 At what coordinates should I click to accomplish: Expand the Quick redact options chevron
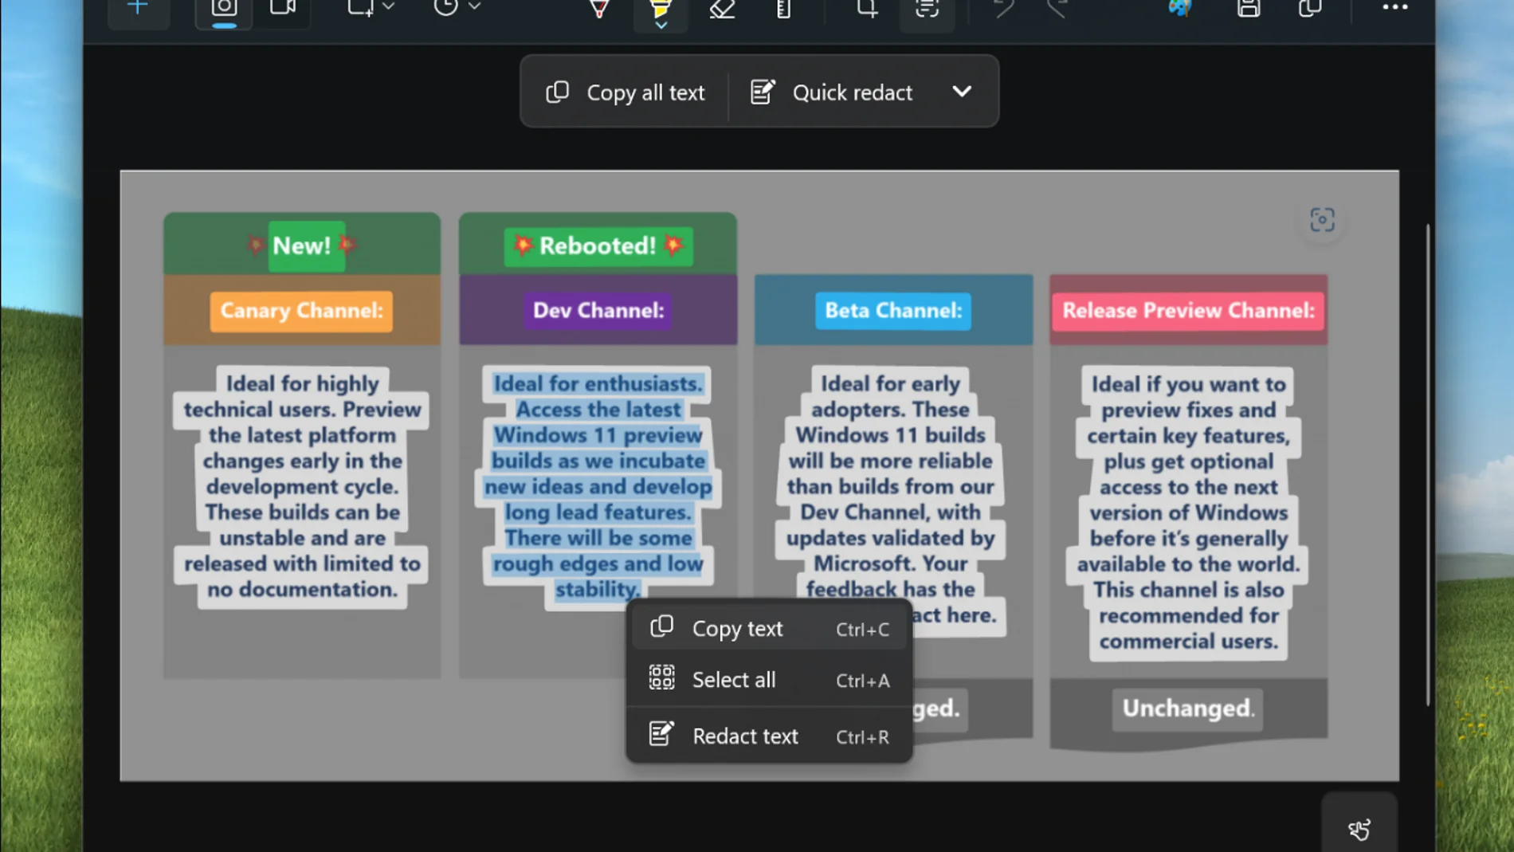click(962, 92)
